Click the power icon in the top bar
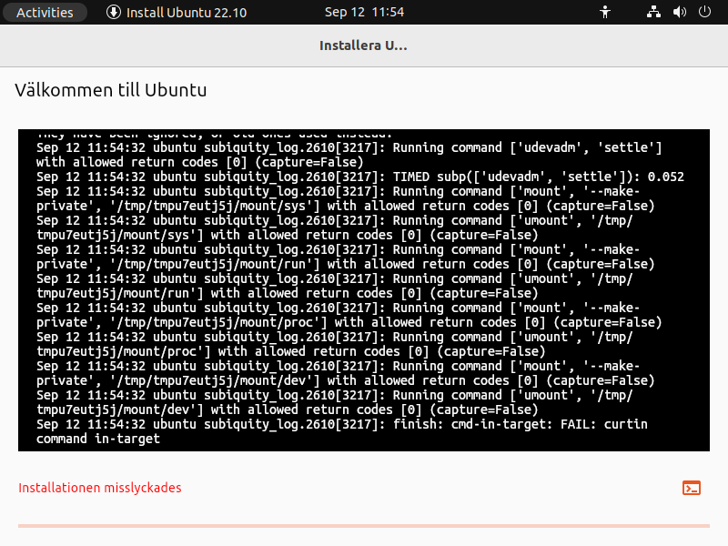728x546 pixels. pos(703,12)
